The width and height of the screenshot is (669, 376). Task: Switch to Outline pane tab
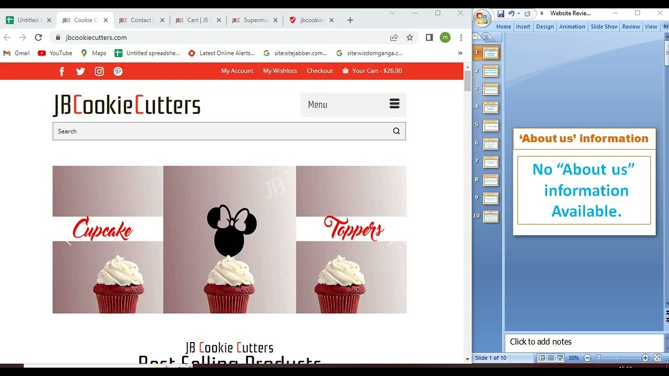click(486, 37)
